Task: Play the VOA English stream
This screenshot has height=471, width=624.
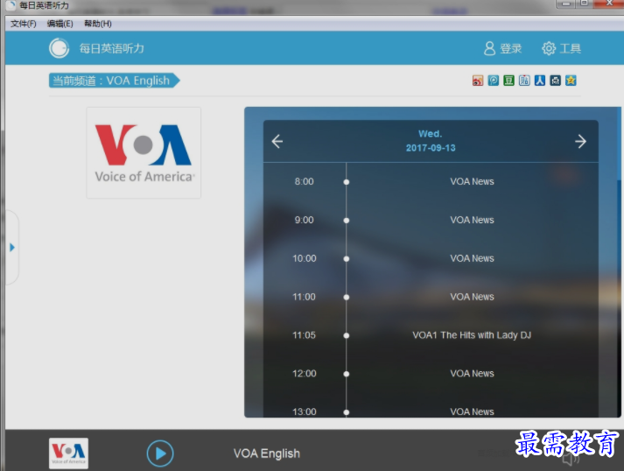Action: (160, 453)
